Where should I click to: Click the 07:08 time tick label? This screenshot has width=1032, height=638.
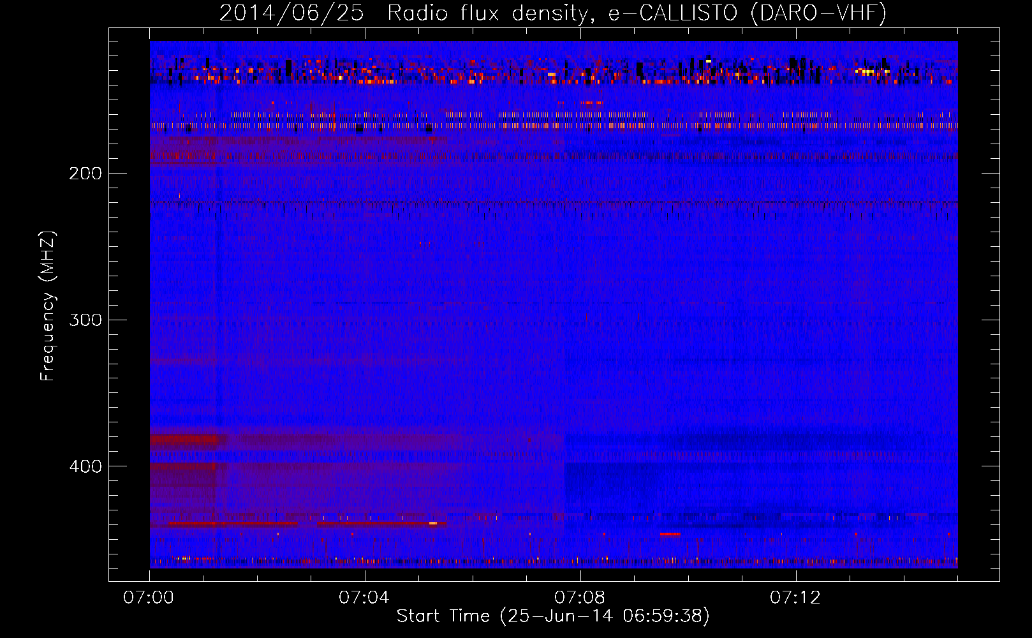(580, 598)
